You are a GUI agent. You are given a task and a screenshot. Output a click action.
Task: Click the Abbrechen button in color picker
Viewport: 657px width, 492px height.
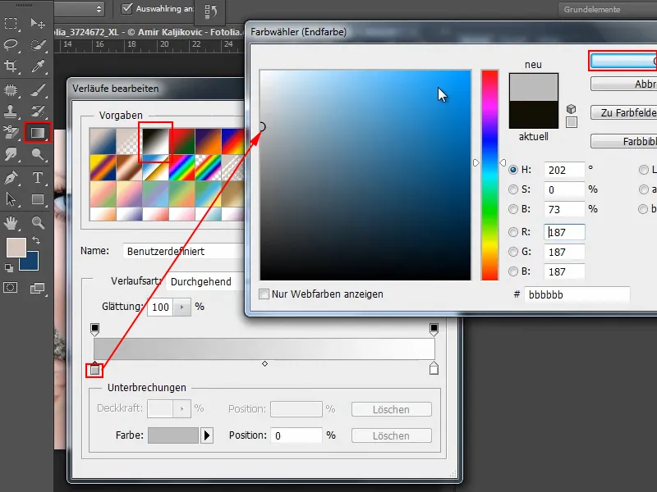624,84
